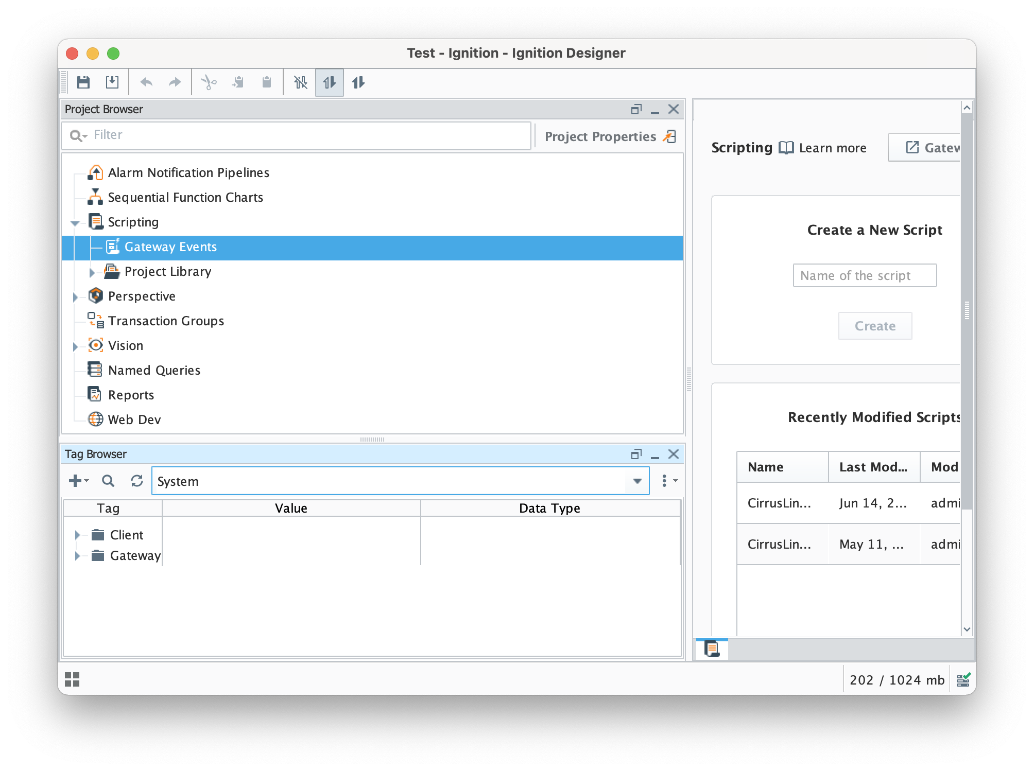Expand the Perspective tree node
1034x771 pixels.
point(75,297)
